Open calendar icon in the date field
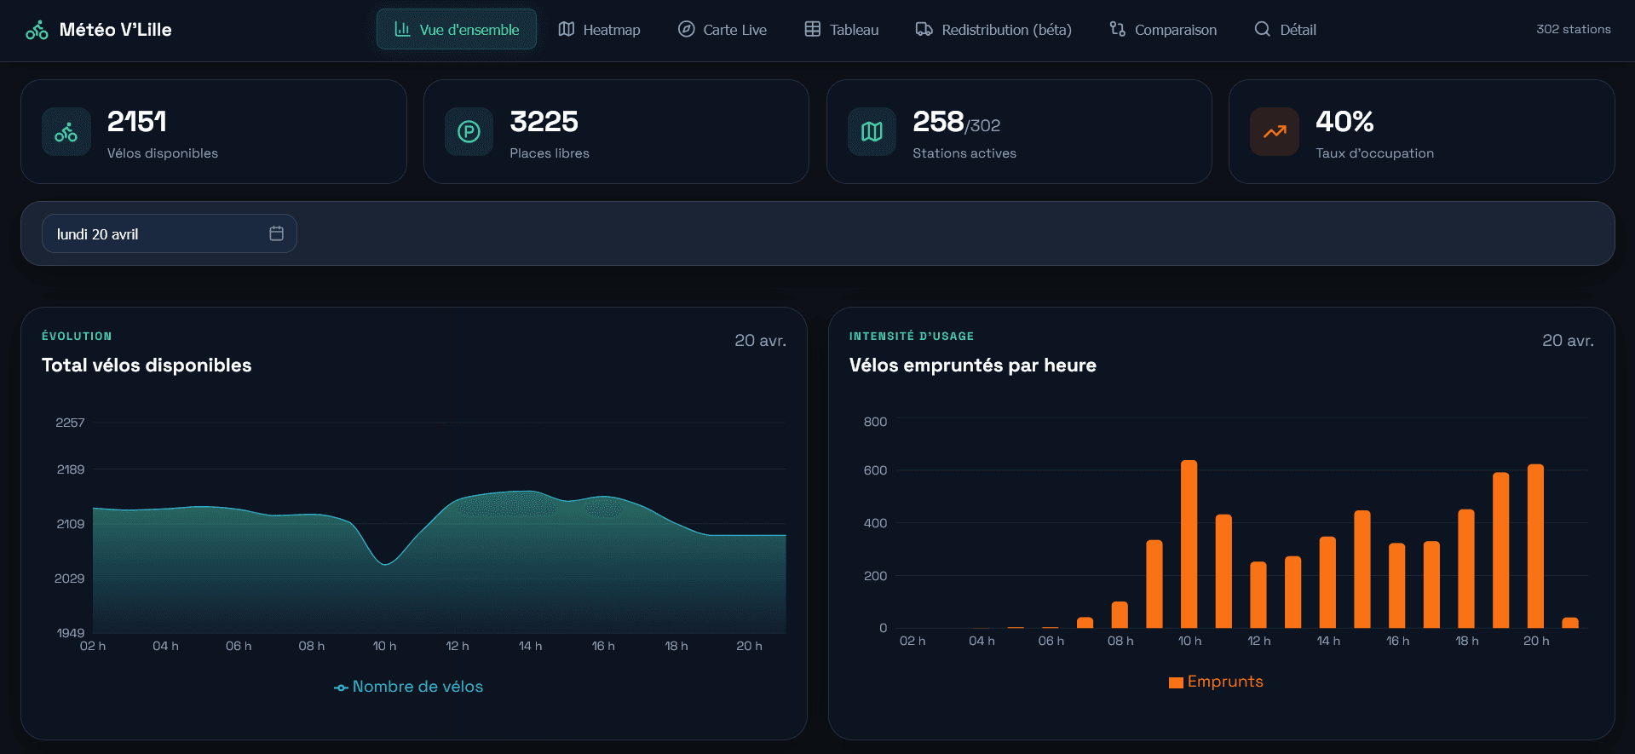 coord(276,233)
